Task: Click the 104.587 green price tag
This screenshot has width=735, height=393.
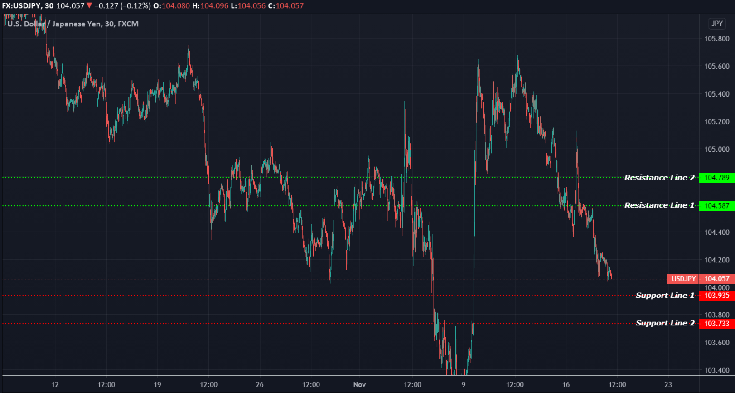Action: [x=716, y=206]
